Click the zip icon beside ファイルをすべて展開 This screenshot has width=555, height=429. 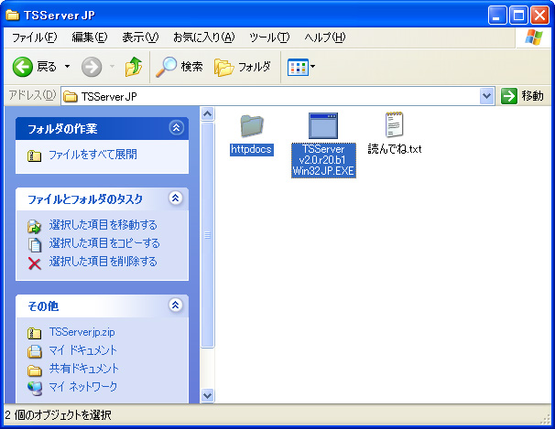(x=34, y=156)
